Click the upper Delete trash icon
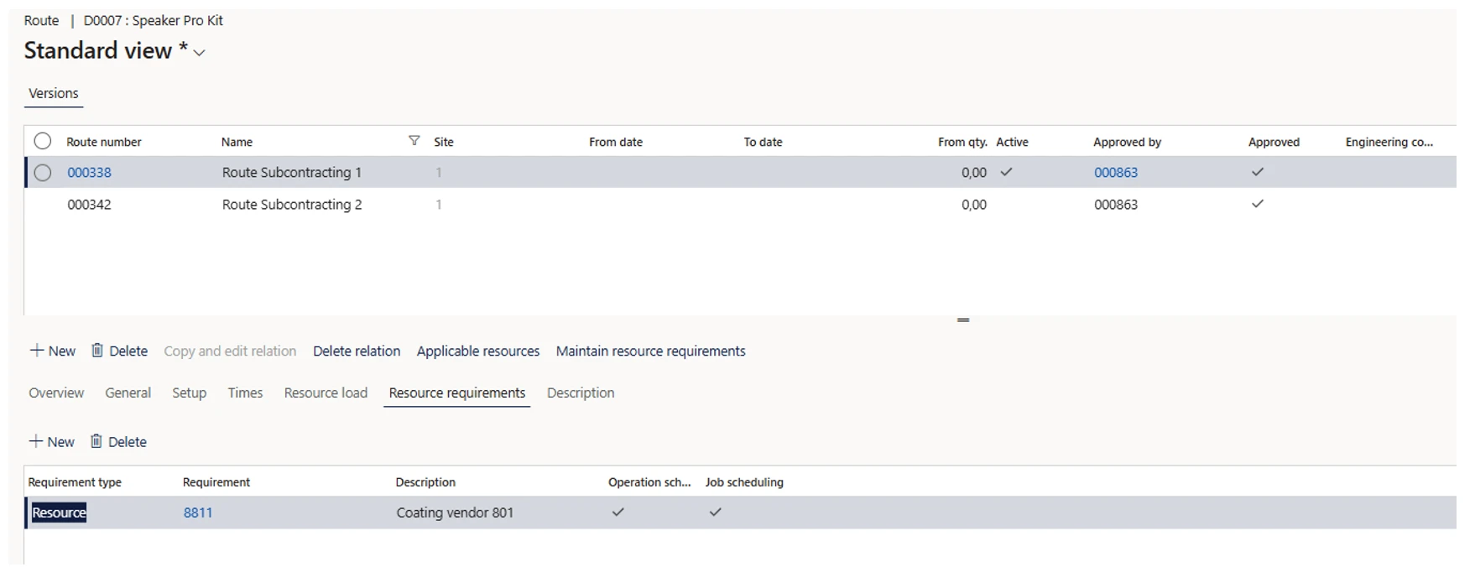 pos(97,351)
